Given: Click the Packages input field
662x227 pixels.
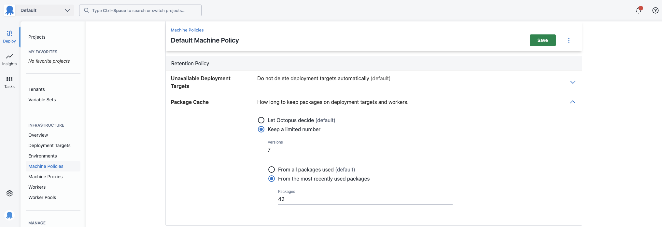Looking at the screenshot, I should point(365,199).
